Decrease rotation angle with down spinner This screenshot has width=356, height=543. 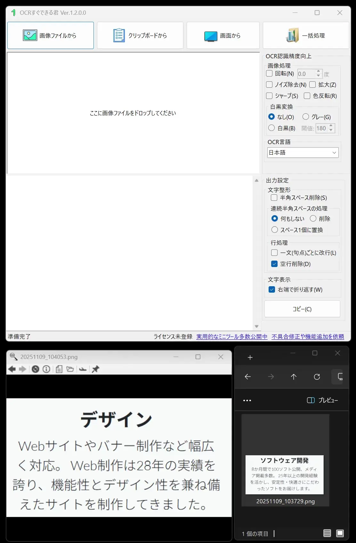318,76
